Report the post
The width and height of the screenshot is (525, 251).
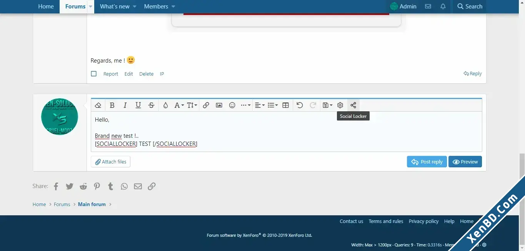pos(111,74)
